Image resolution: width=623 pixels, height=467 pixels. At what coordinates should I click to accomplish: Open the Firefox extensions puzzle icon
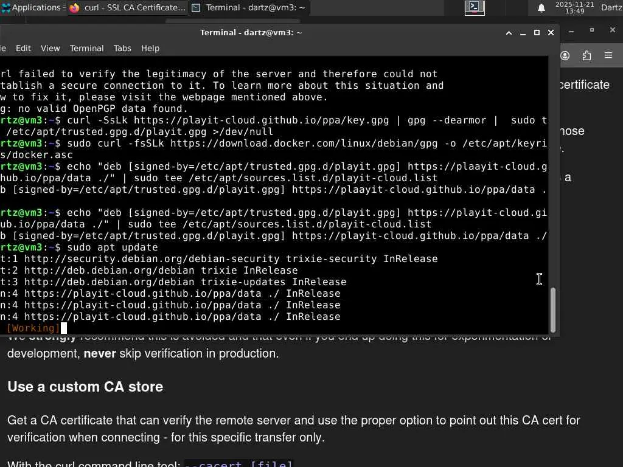click(x=586, y=56)
